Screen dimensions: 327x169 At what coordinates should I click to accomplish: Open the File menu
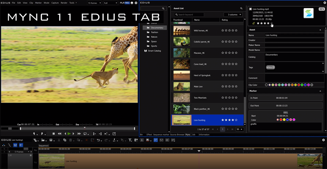coord(13,3)
